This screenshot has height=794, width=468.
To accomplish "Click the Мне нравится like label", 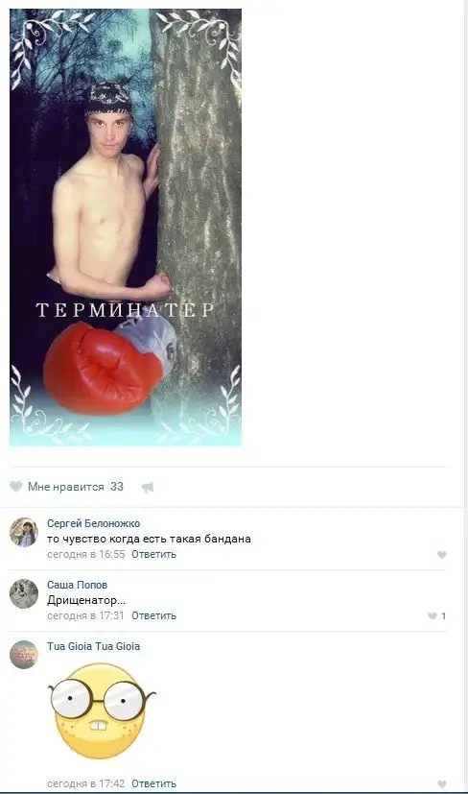I will [66, 487].
